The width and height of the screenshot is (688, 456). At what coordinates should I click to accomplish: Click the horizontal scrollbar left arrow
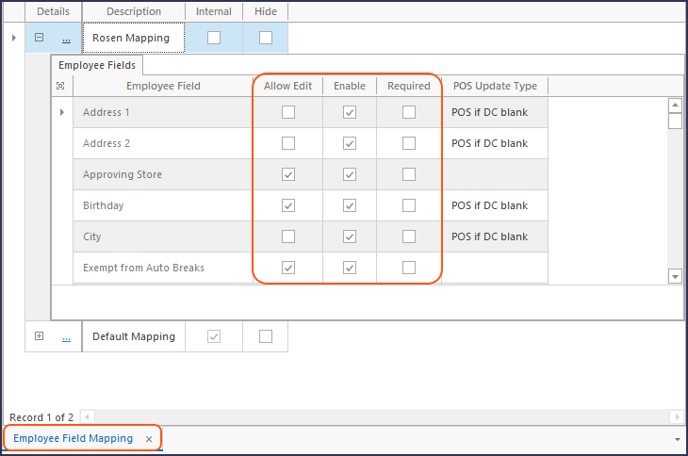87,416
